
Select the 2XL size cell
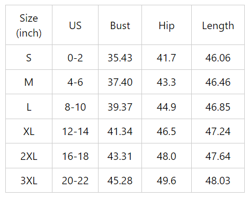coord(29,156)
